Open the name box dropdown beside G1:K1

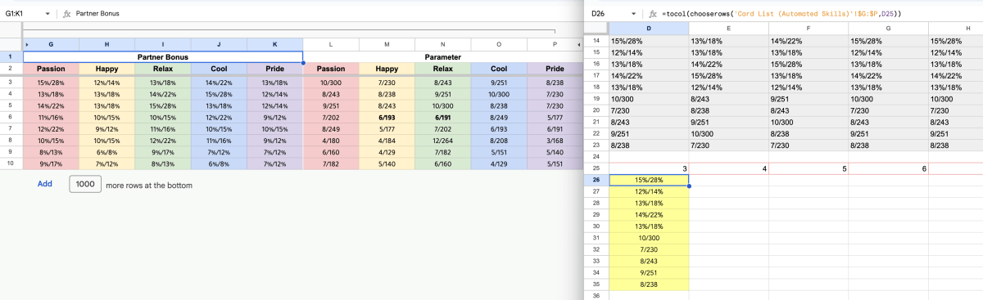pyautogui.click(x=48, y=15)
